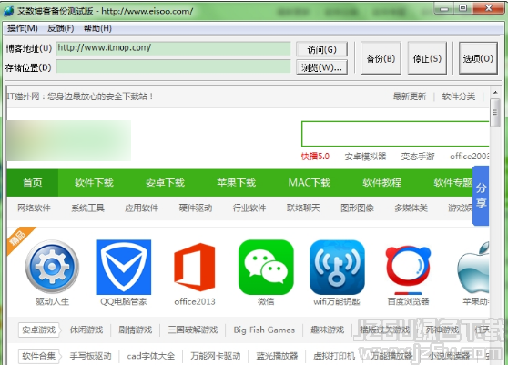
Task: Click the 安卓游戏 tag
Action: [39, 330]
